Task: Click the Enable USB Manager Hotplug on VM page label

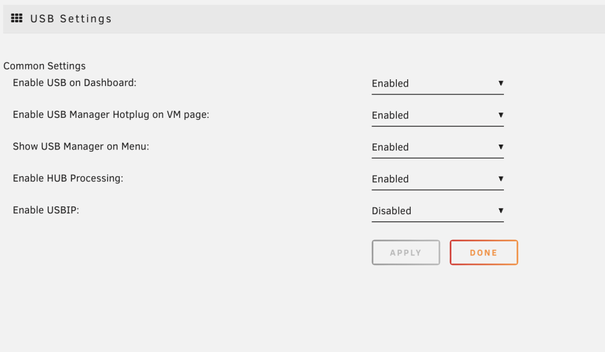Action: (111, 115)
